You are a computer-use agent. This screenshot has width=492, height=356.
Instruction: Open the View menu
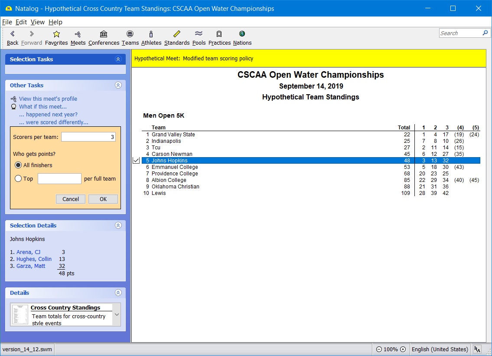[x=37, y=22]
